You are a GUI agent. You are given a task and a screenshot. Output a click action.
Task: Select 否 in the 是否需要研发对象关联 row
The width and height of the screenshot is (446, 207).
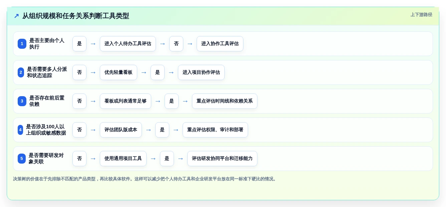pyautogui.click(x=79, y=159)
